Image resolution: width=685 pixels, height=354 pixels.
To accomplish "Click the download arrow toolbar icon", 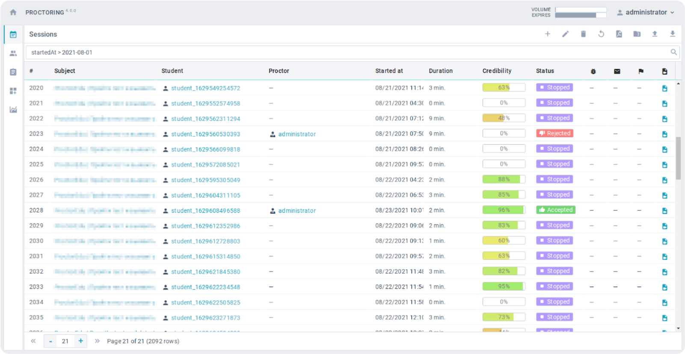I will click(x=672, y=34).
